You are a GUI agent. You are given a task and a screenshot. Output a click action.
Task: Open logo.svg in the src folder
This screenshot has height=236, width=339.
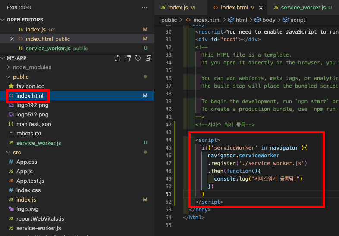pos(77,209)
